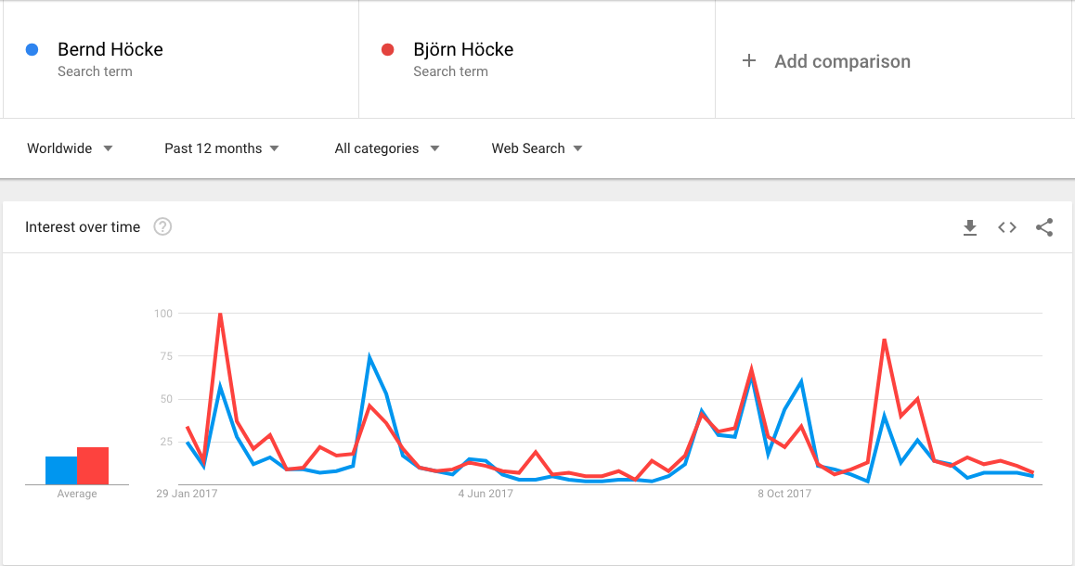Viewport: 1075px width, 566px height.
Task: Click the 4 Jun 2017 axis label
Action: tap(486, 494)
